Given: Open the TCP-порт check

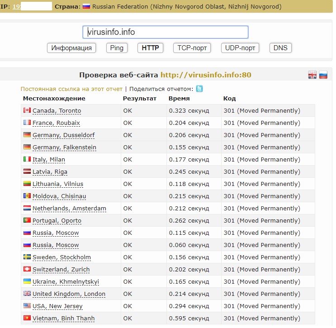Looking at the screenshot, I should (x=192, y=48).
